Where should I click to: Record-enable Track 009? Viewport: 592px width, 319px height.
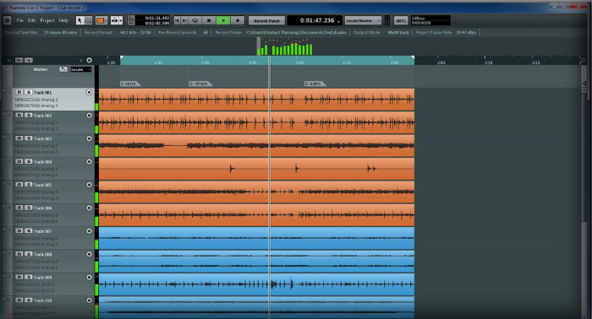pos(89,277)
